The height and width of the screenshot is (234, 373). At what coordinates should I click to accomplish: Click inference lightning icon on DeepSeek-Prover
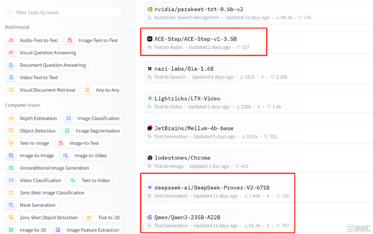[268, 196]
